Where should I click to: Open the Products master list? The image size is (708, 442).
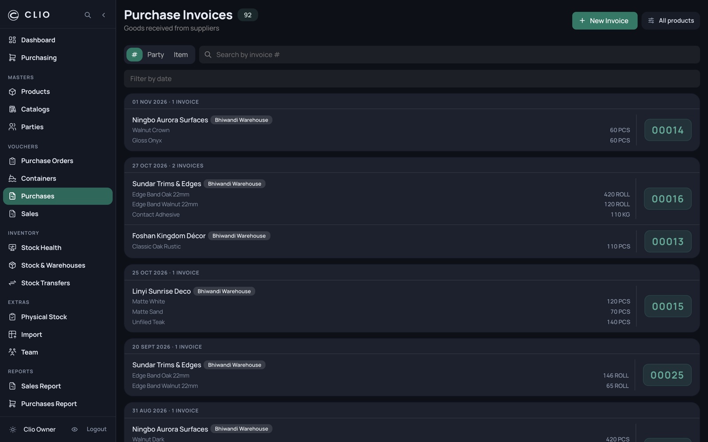(x=58, y=92)
